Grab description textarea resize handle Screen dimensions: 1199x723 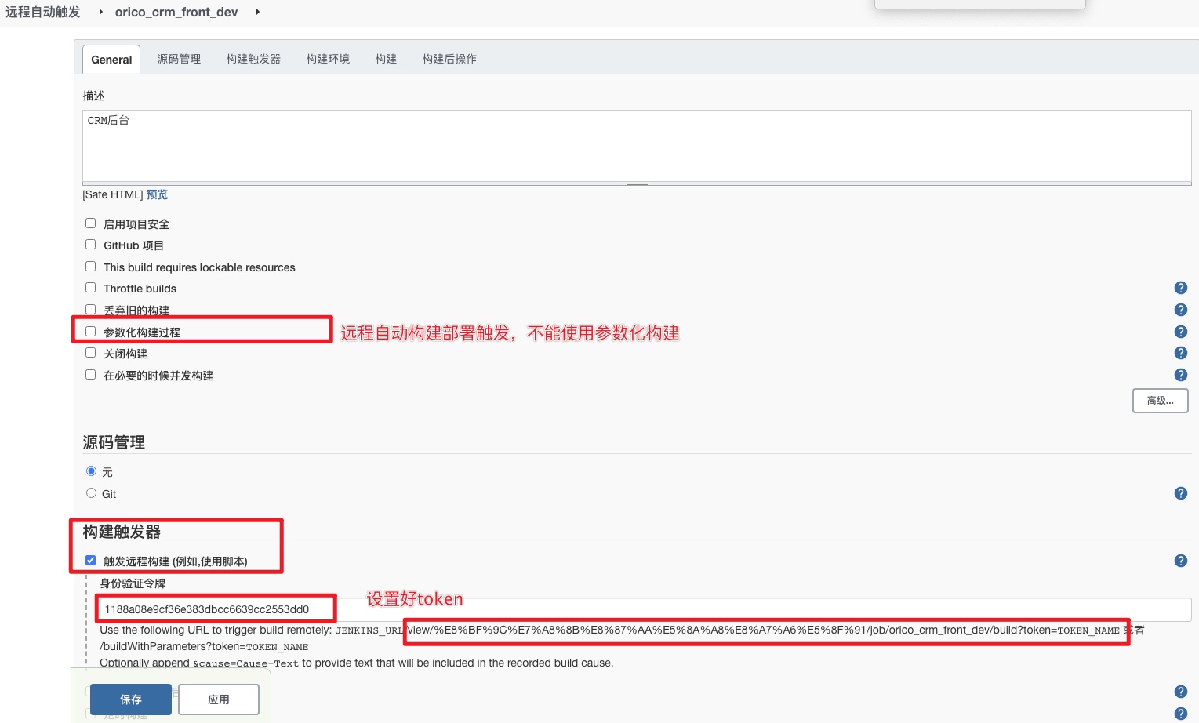[637, 183]
